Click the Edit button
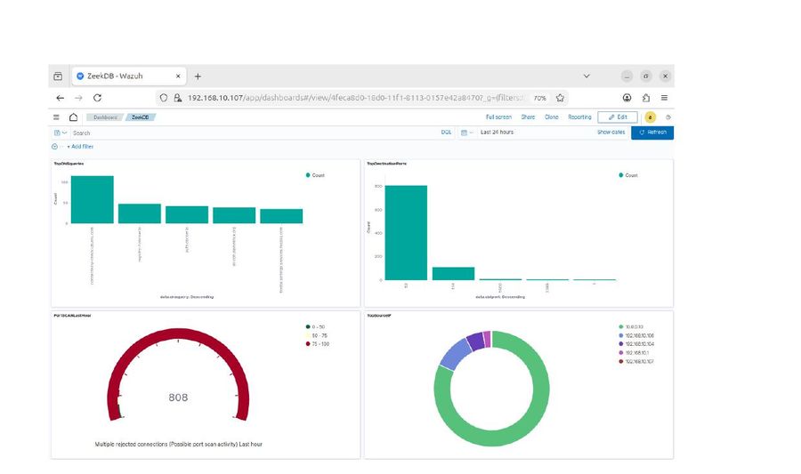Image resolution: width=801 pixels, height=474 pixels. tap(618, 116)
